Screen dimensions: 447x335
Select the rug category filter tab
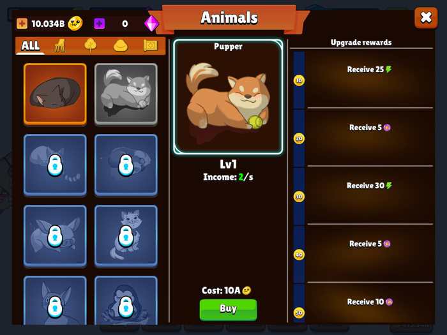[151, 45]
